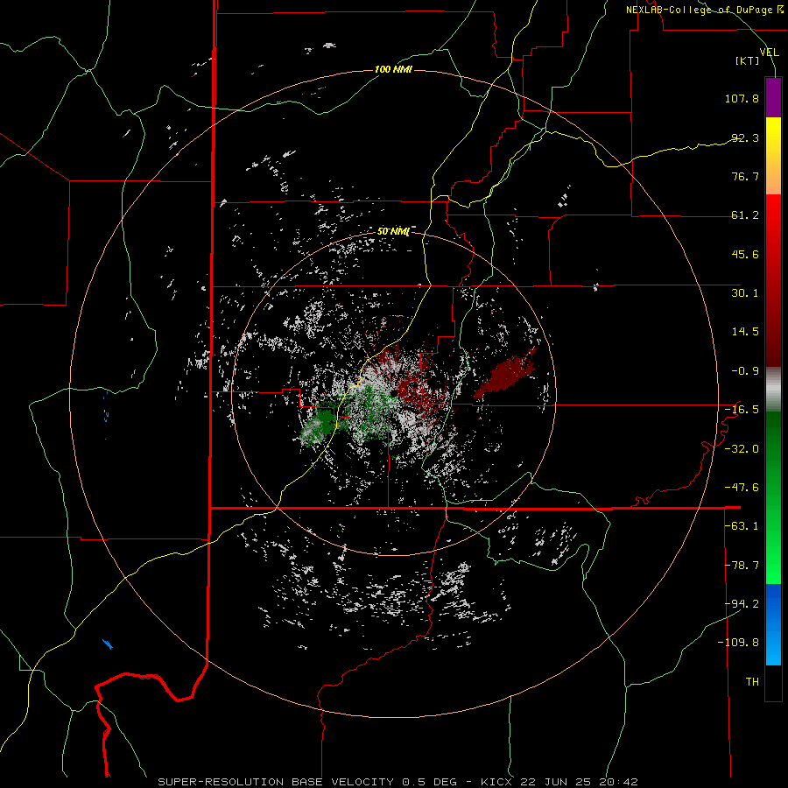The height and width of the screenshot is (788, 788).
Task: Click the dark red outbound velocity blob
Action: (505, 376)
